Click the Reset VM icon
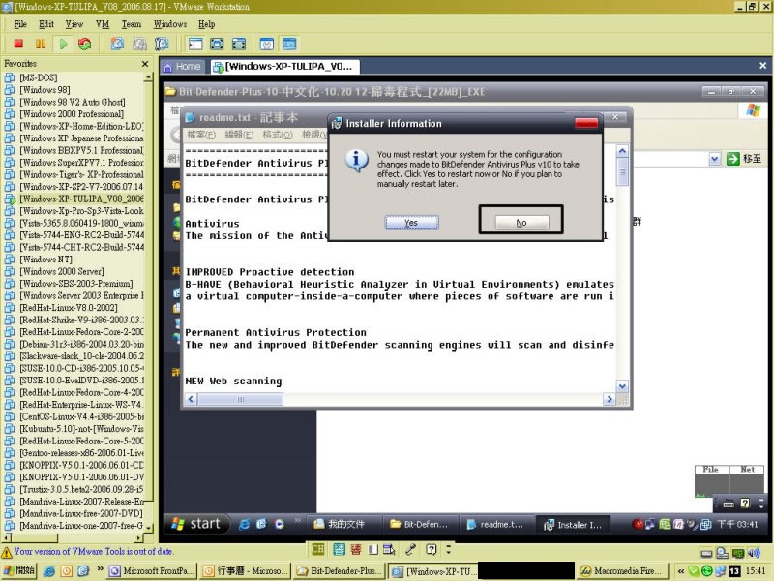 coord(85,44)
